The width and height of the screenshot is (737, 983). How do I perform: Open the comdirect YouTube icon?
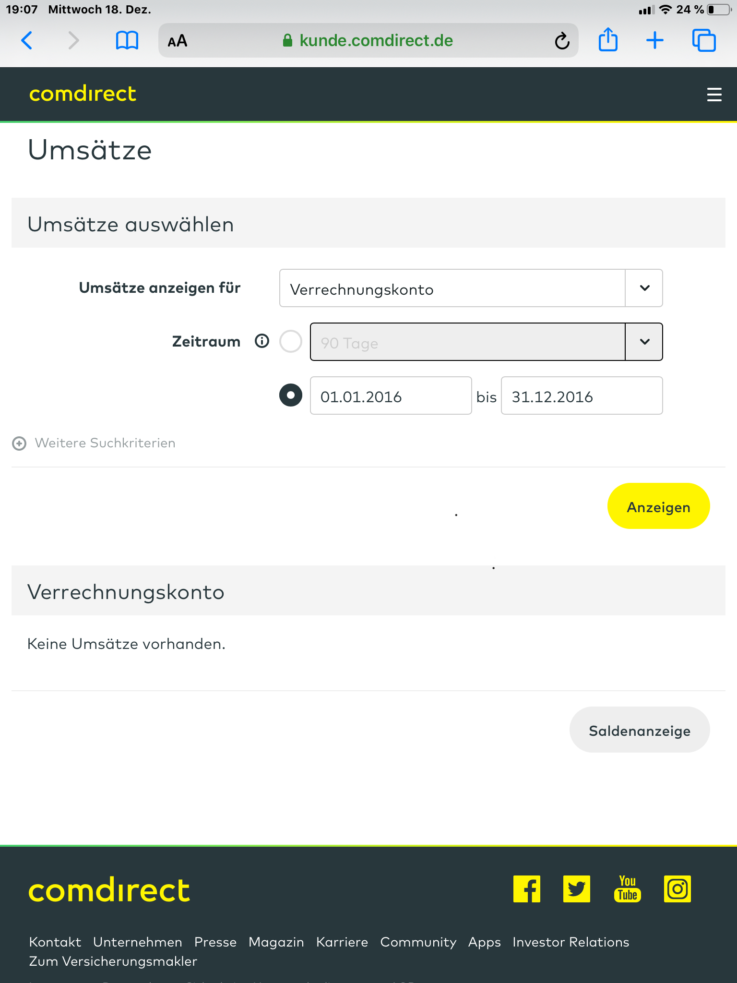(x=627, y=889)
